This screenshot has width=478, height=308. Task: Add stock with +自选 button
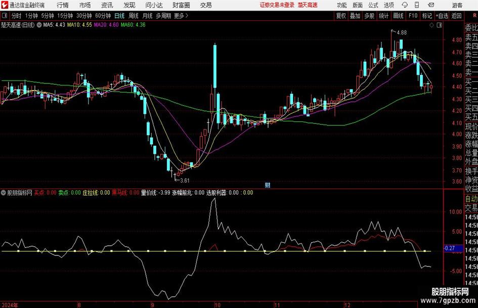coord(442,16)
